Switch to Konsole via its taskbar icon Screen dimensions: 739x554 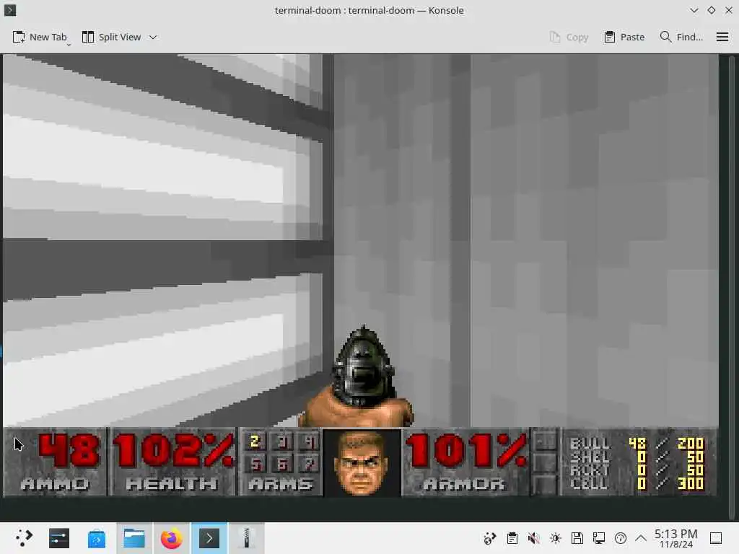coord(209,538)
